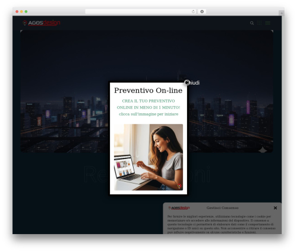The image size is (297, 252).
Task: Open the hamburger menu icon
Action: 268,23
